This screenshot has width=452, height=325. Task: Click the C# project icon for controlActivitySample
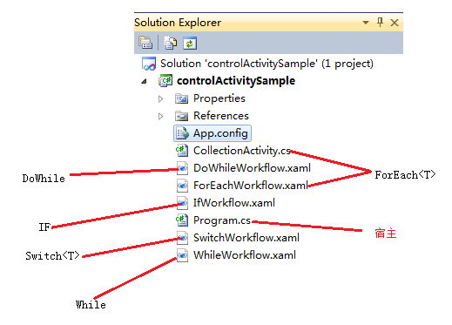[165, 81]
